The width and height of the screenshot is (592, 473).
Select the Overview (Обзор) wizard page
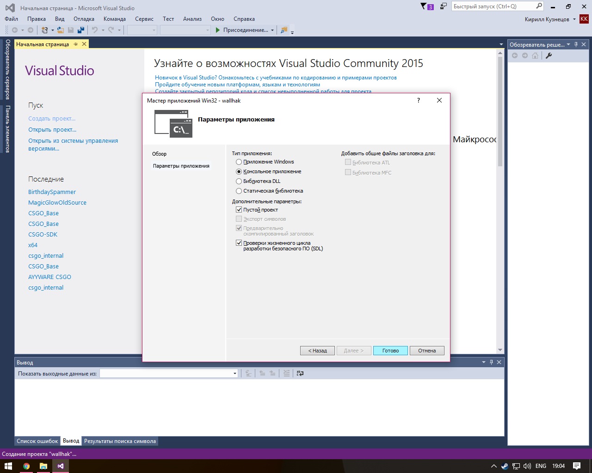tap(159, 154)
